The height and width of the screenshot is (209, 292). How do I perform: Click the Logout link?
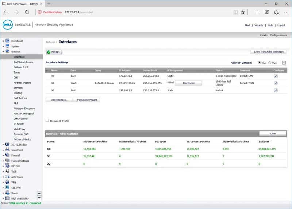281,25
